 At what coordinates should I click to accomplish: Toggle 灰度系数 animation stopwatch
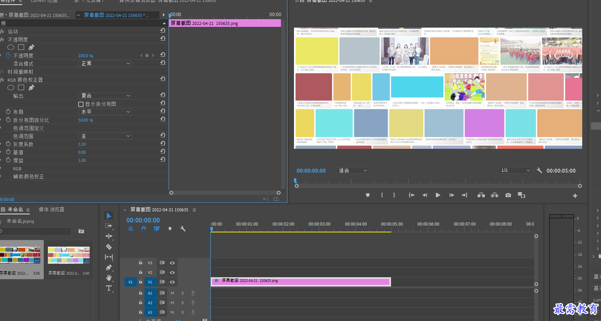(x=8, y=144)
